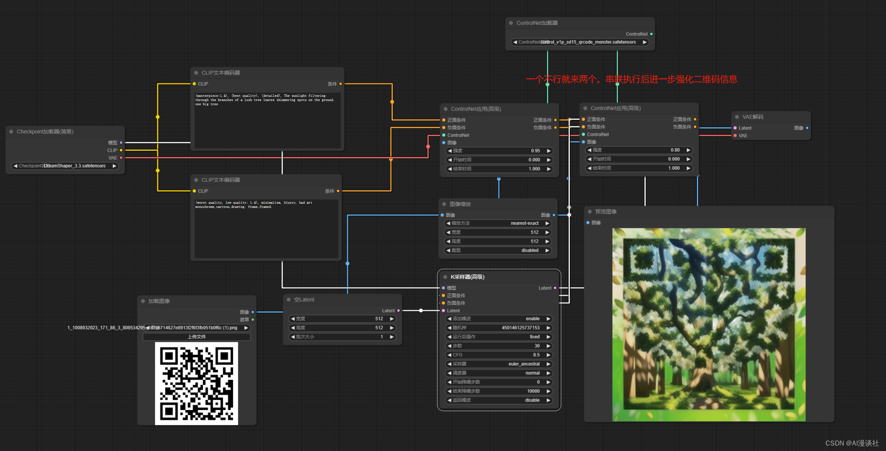Viewport: 886px width, 451px height.
Task: Click the Latent output port on 空Latent node
Action: (398, 311)
